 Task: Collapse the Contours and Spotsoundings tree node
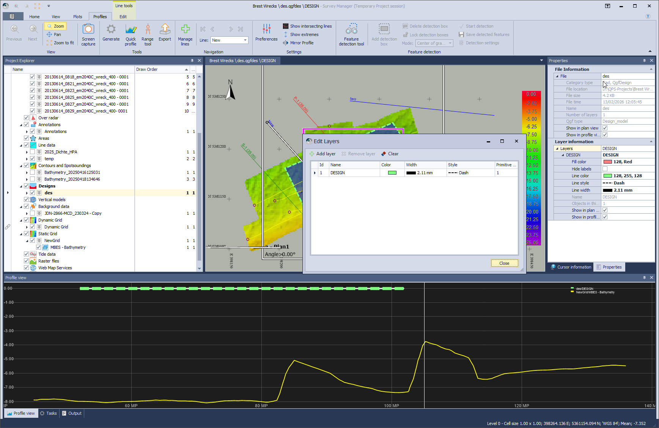pyautogui.click(x=21, y=166)
